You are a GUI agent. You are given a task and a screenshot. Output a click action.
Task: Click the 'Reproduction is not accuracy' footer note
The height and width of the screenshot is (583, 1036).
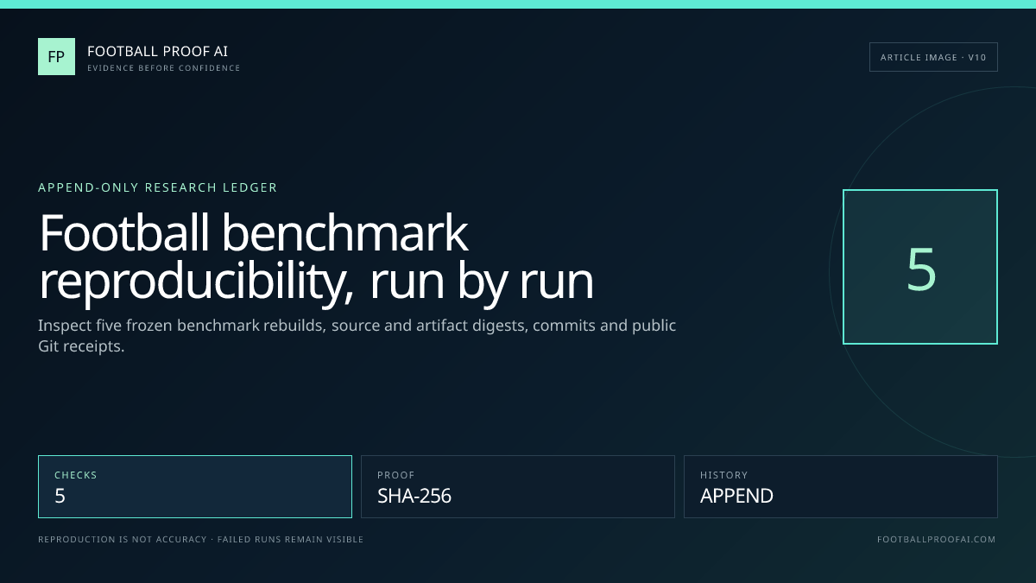(x=200, y=540)
